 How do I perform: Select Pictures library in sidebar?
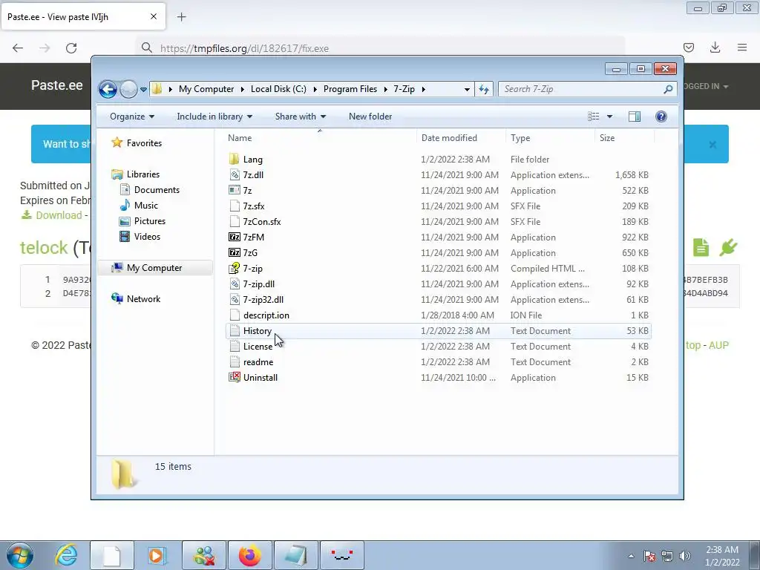[x=150, y=221]
